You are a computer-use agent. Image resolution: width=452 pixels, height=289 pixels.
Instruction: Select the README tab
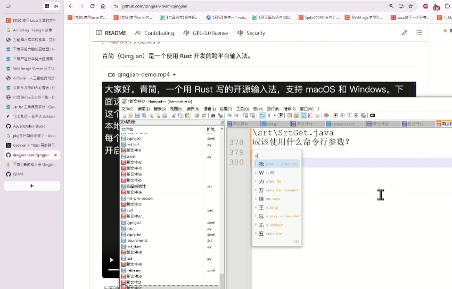[x=111, y=33]
